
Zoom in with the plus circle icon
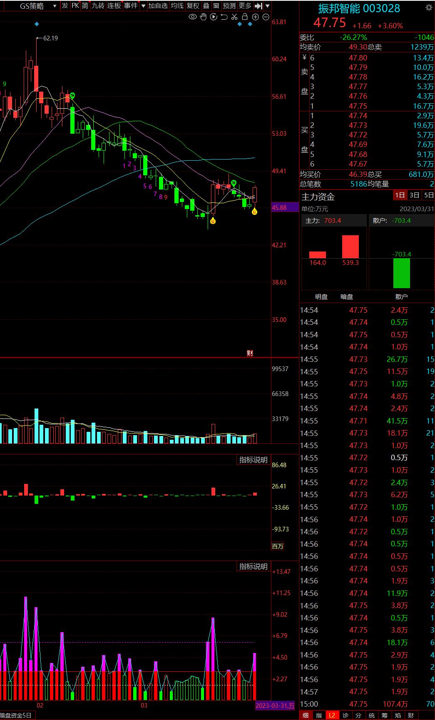coord(255,17)
